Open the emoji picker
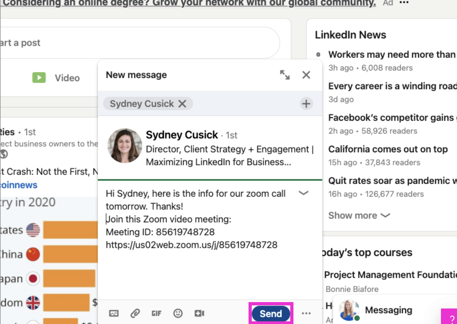The image size is (457, 324). pos(178,313)
